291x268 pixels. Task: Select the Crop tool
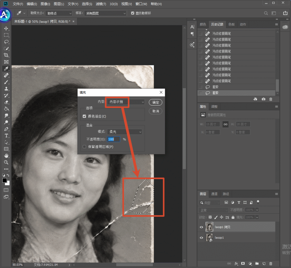coord(6,55)
